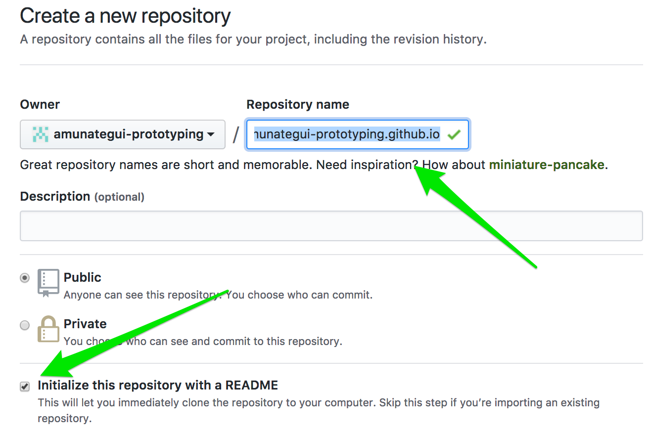
Task: Click the 'Initialize this repository with a README' label
Action: (x=158, y=385)
